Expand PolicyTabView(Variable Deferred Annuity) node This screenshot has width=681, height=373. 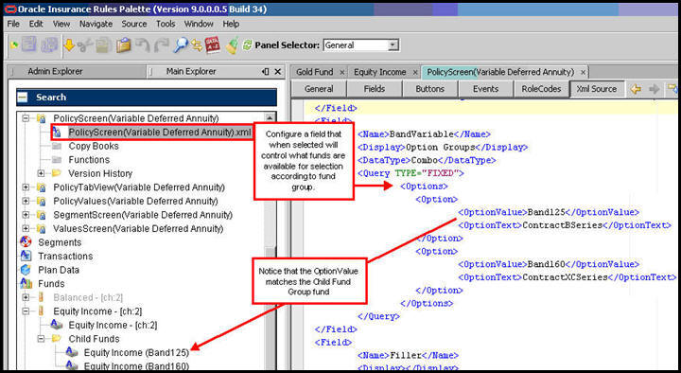(26, 187)
